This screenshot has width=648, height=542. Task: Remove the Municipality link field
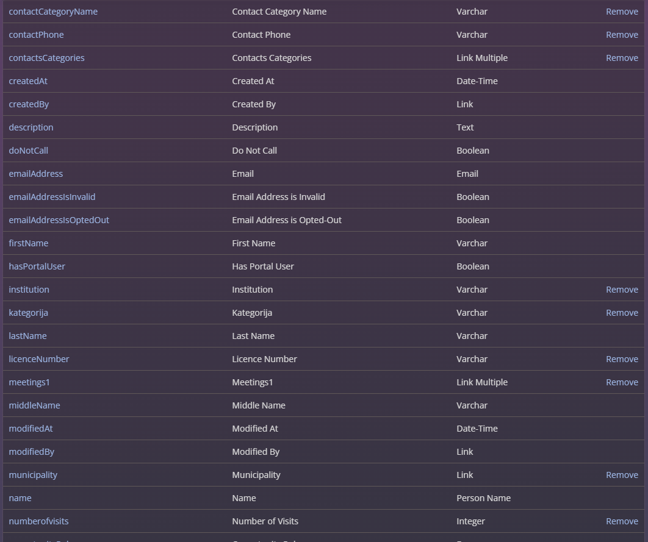tap(622, 475)
